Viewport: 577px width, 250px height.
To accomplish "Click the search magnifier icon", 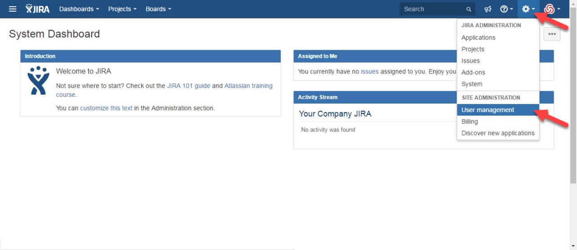I will (469, 9).
